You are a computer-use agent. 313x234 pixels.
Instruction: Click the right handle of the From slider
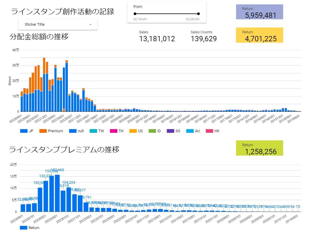198,14
